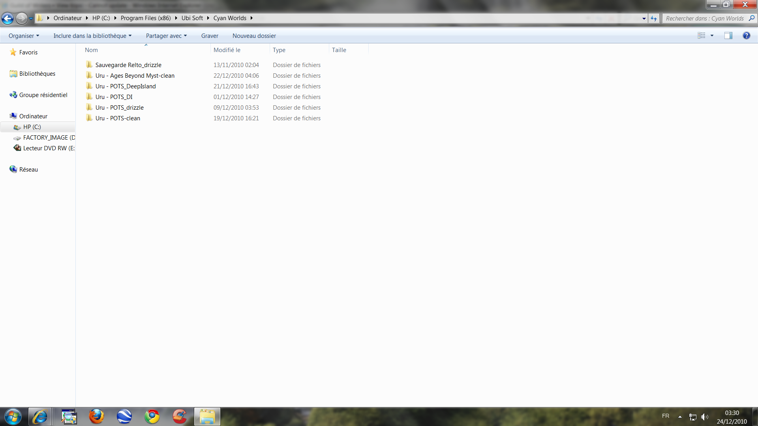The image size is (758, 426).
Task: Select Uru - POTS_drizzle folder icon
Action: click(89, 107)
